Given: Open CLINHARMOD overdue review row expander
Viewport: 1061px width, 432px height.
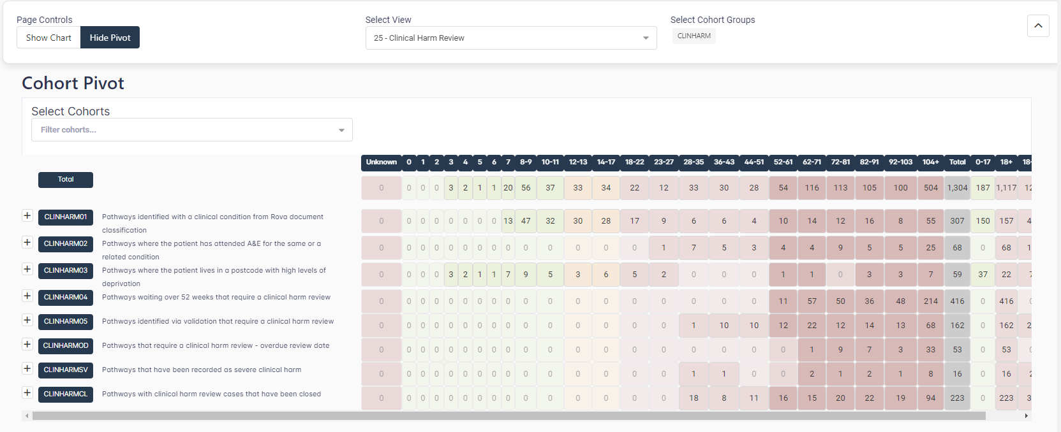Looking at the screenshot, I should point(27,345).
